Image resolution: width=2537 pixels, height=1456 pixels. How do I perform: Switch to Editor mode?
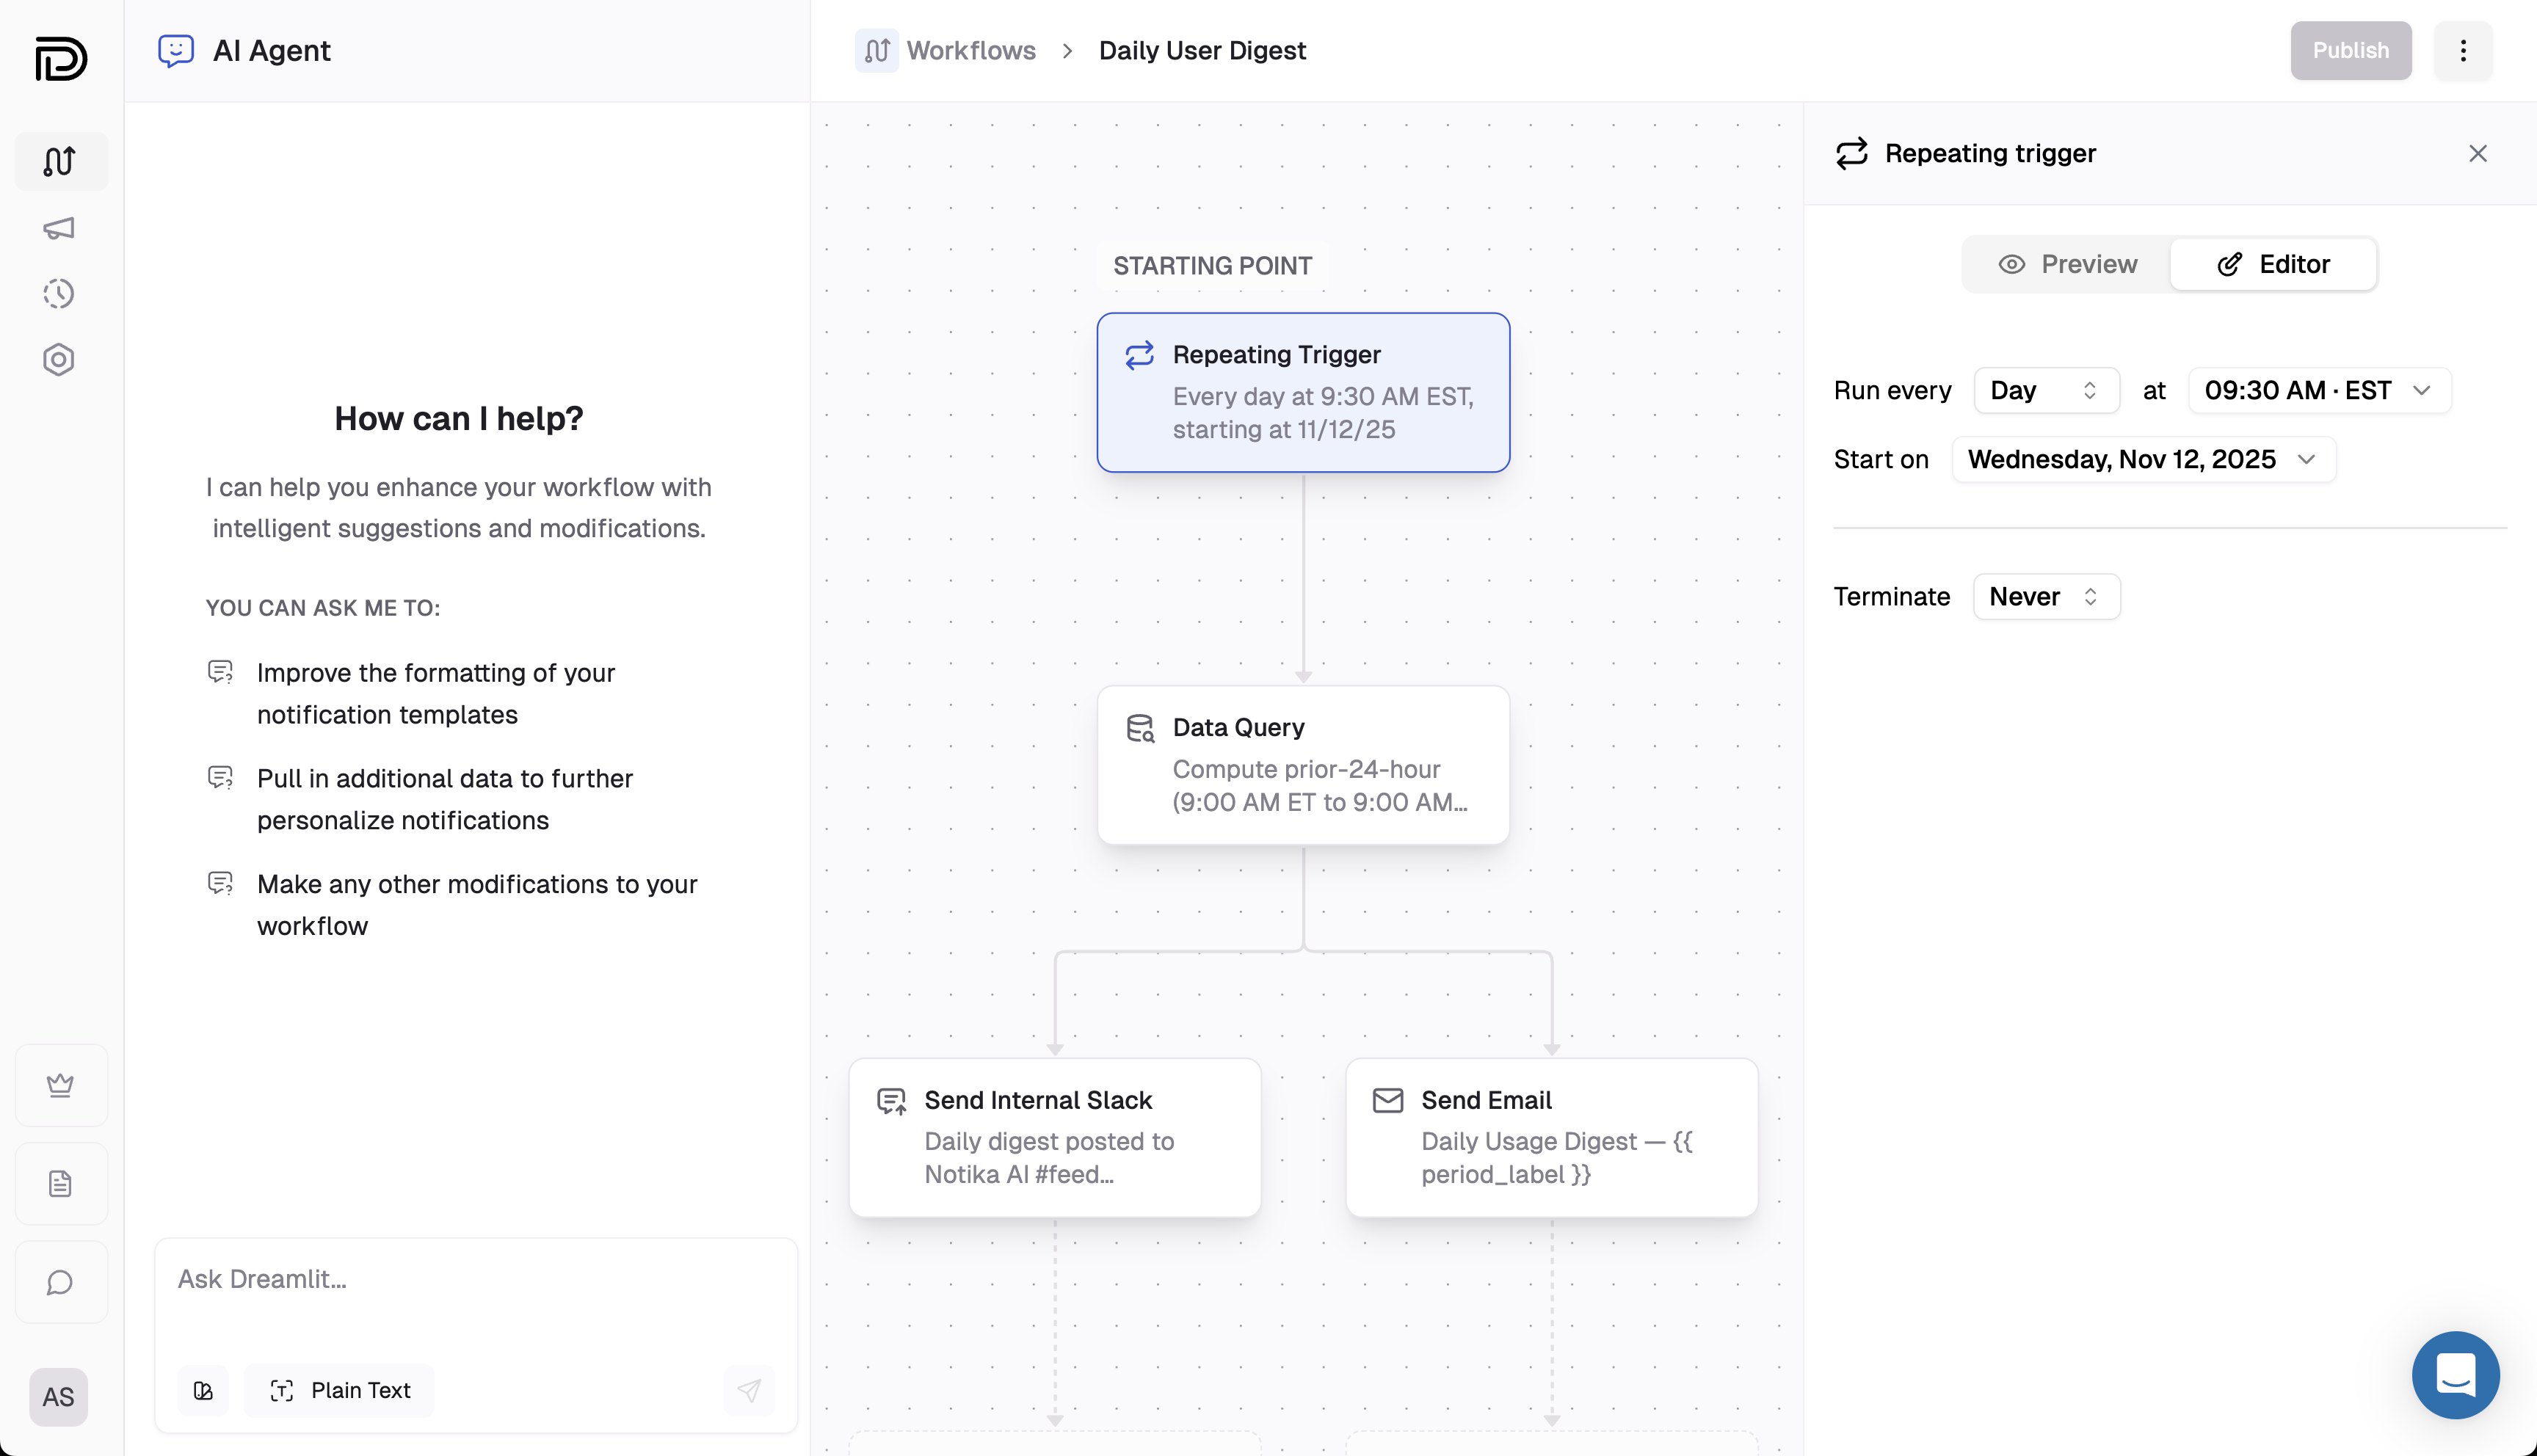pyautogui.click(x=2273, y=264)
